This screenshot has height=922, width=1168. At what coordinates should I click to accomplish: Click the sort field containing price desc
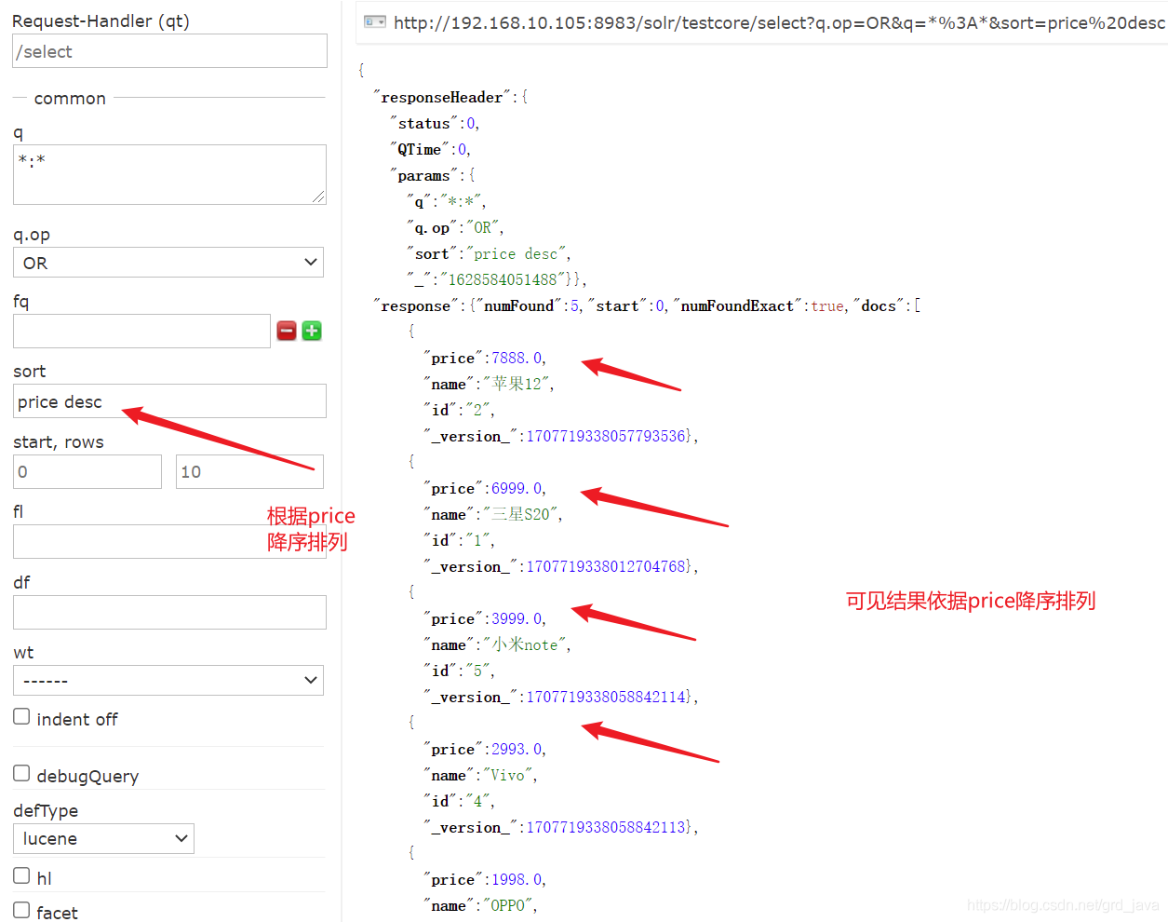click(169, 401)
